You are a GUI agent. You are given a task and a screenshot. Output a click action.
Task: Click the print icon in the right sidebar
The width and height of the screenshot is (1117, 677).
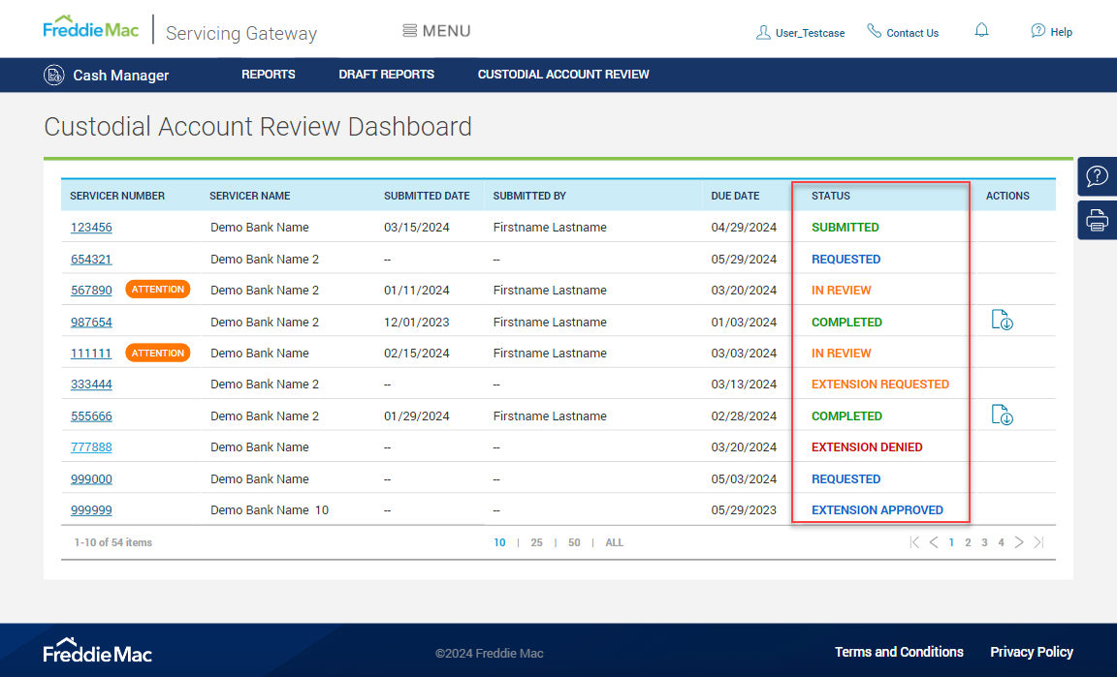(x=1097, y=220)
